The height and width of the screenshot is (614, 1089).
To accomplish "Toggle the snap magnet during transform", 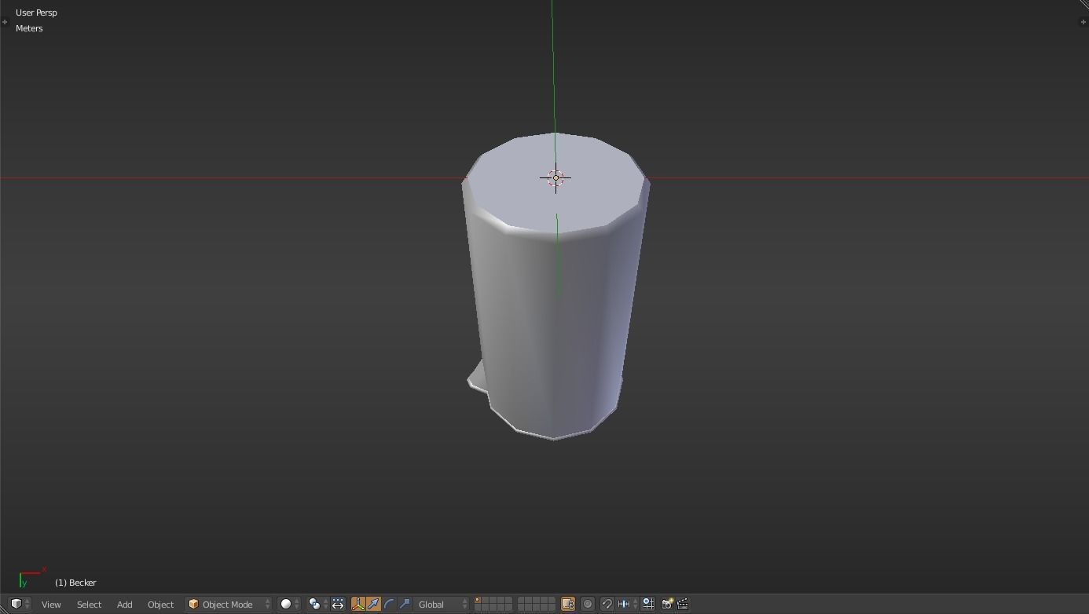I will pos(607,604).
